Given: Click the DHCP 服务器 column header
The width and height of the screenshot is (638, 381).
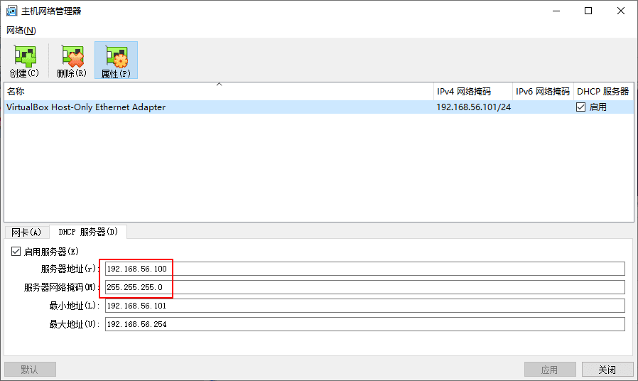Looking at the screenshot, I should coord(603,92).
